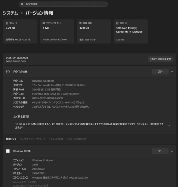Select the デバイス ID value FC9F9B6A
The width and height of the screenshot is (178, 187).
56,94
